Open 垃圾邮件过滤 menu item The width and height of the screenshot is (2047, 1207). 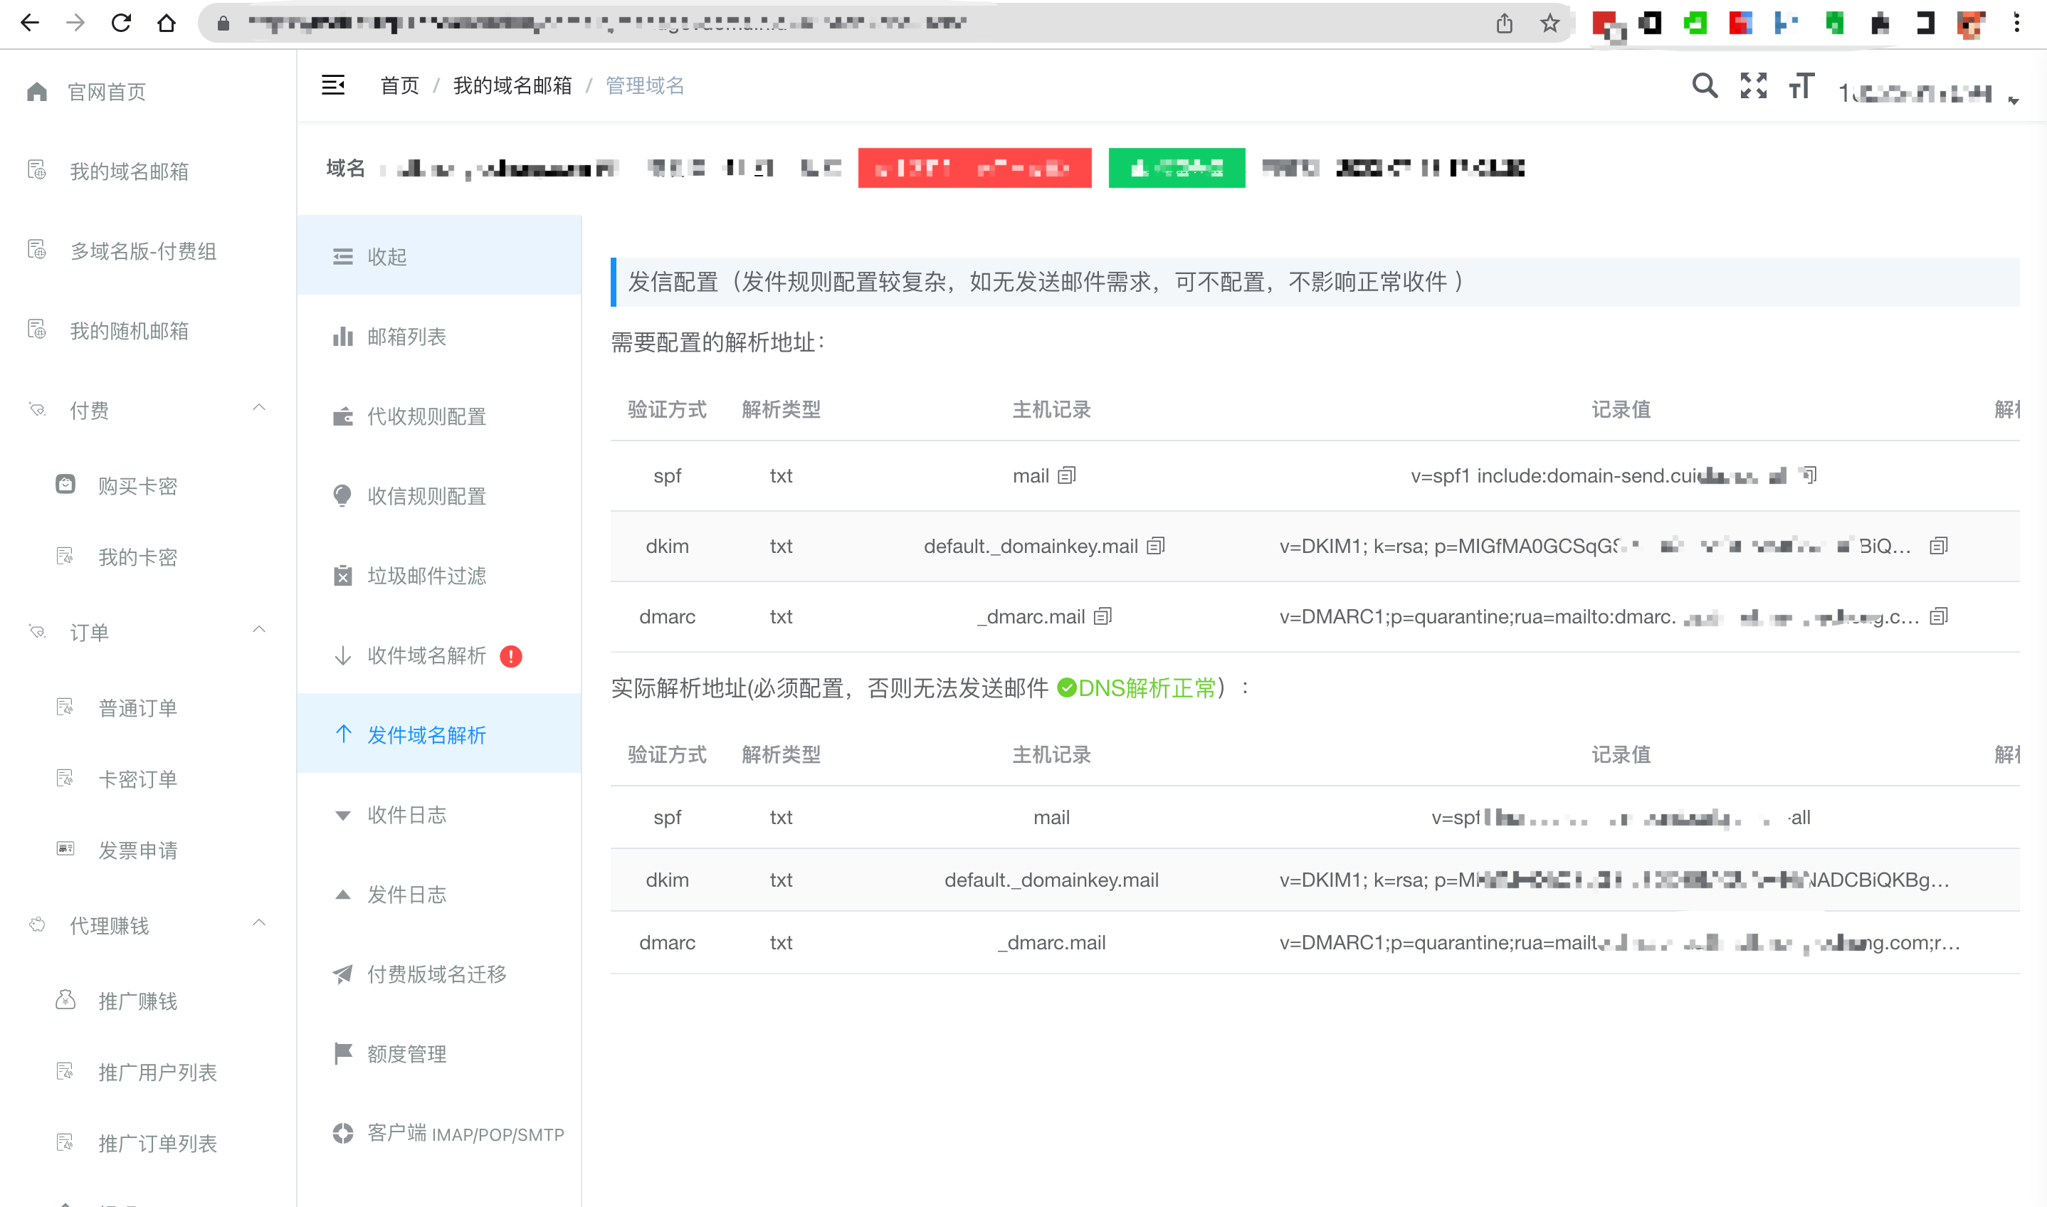pyautogui.click(x=439, y=575)
